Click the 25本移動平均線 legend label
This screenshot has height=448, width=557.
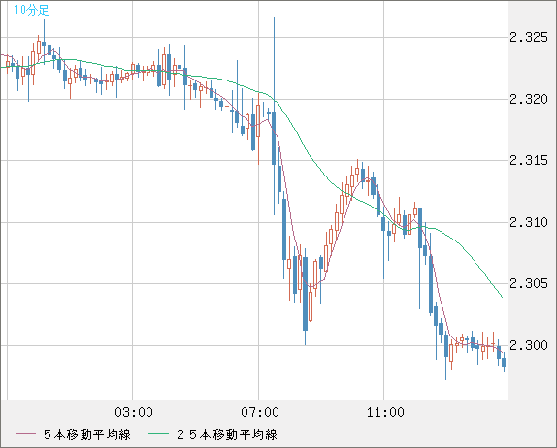(x=227, y=434)
